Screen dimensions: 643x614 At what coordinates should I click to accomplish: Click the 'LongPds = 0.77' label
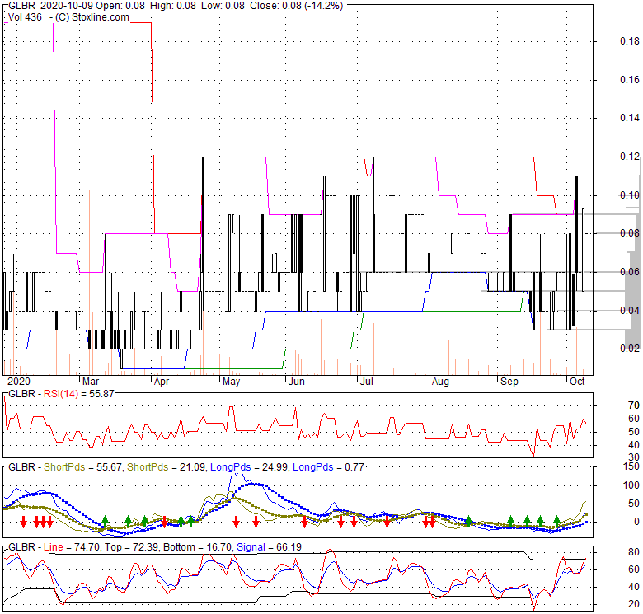[x=328, y=467]
